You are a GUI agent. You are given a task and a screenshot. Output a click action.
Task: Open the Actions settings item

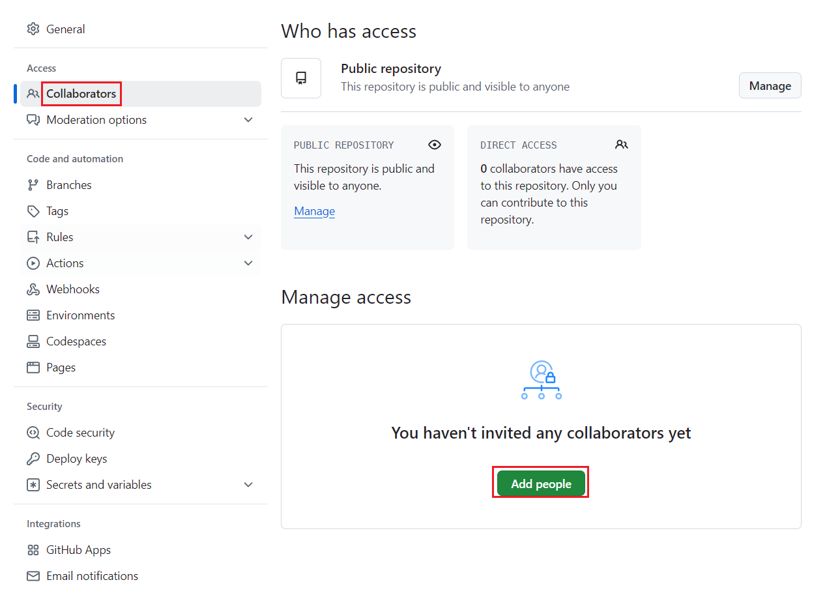pyautogui.click(x=141, y=263)
